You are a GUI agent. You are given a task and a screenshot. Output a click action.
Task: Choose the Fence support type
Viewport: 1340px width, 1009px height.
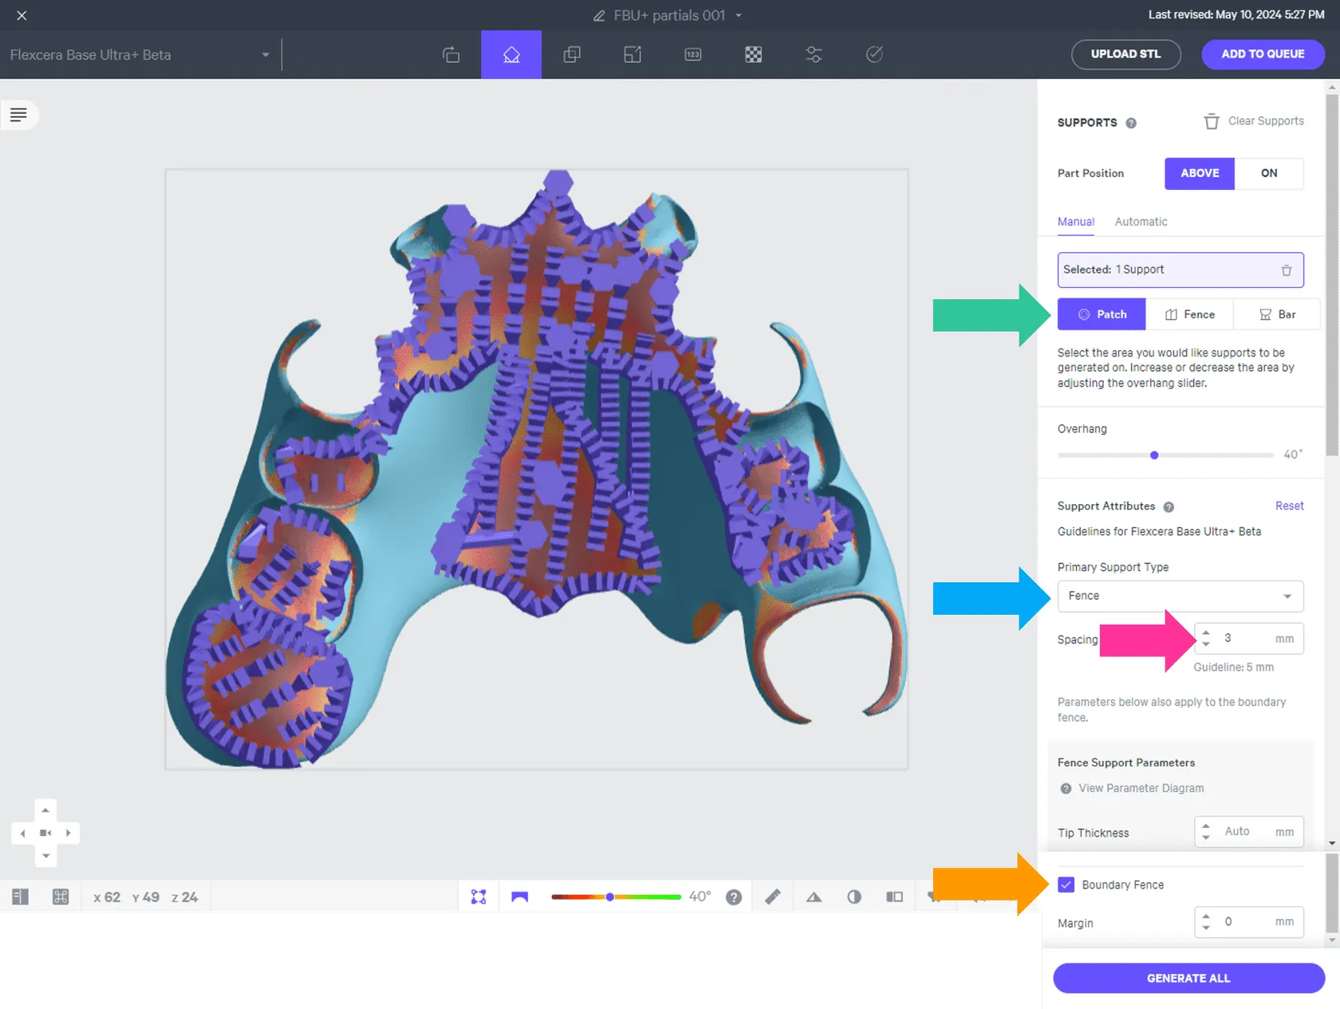pos(1189,314)
